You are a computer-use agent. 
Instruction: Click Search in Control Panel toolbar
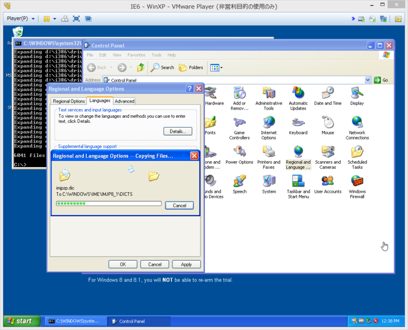(162, 67)
